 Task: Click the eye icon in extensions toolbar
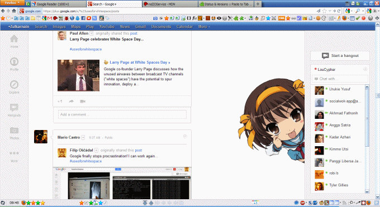click(x=219, y=18)
